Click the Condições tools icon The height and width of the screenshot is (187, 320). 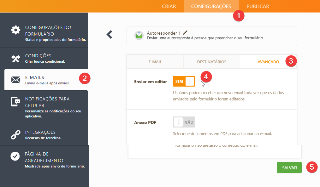(15, 59)
